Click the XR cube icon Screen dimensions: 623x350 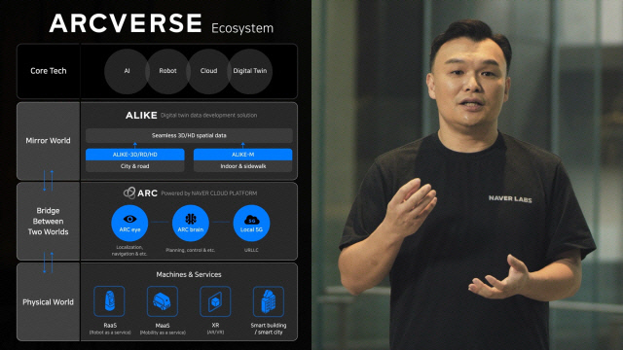click(215, 301)
